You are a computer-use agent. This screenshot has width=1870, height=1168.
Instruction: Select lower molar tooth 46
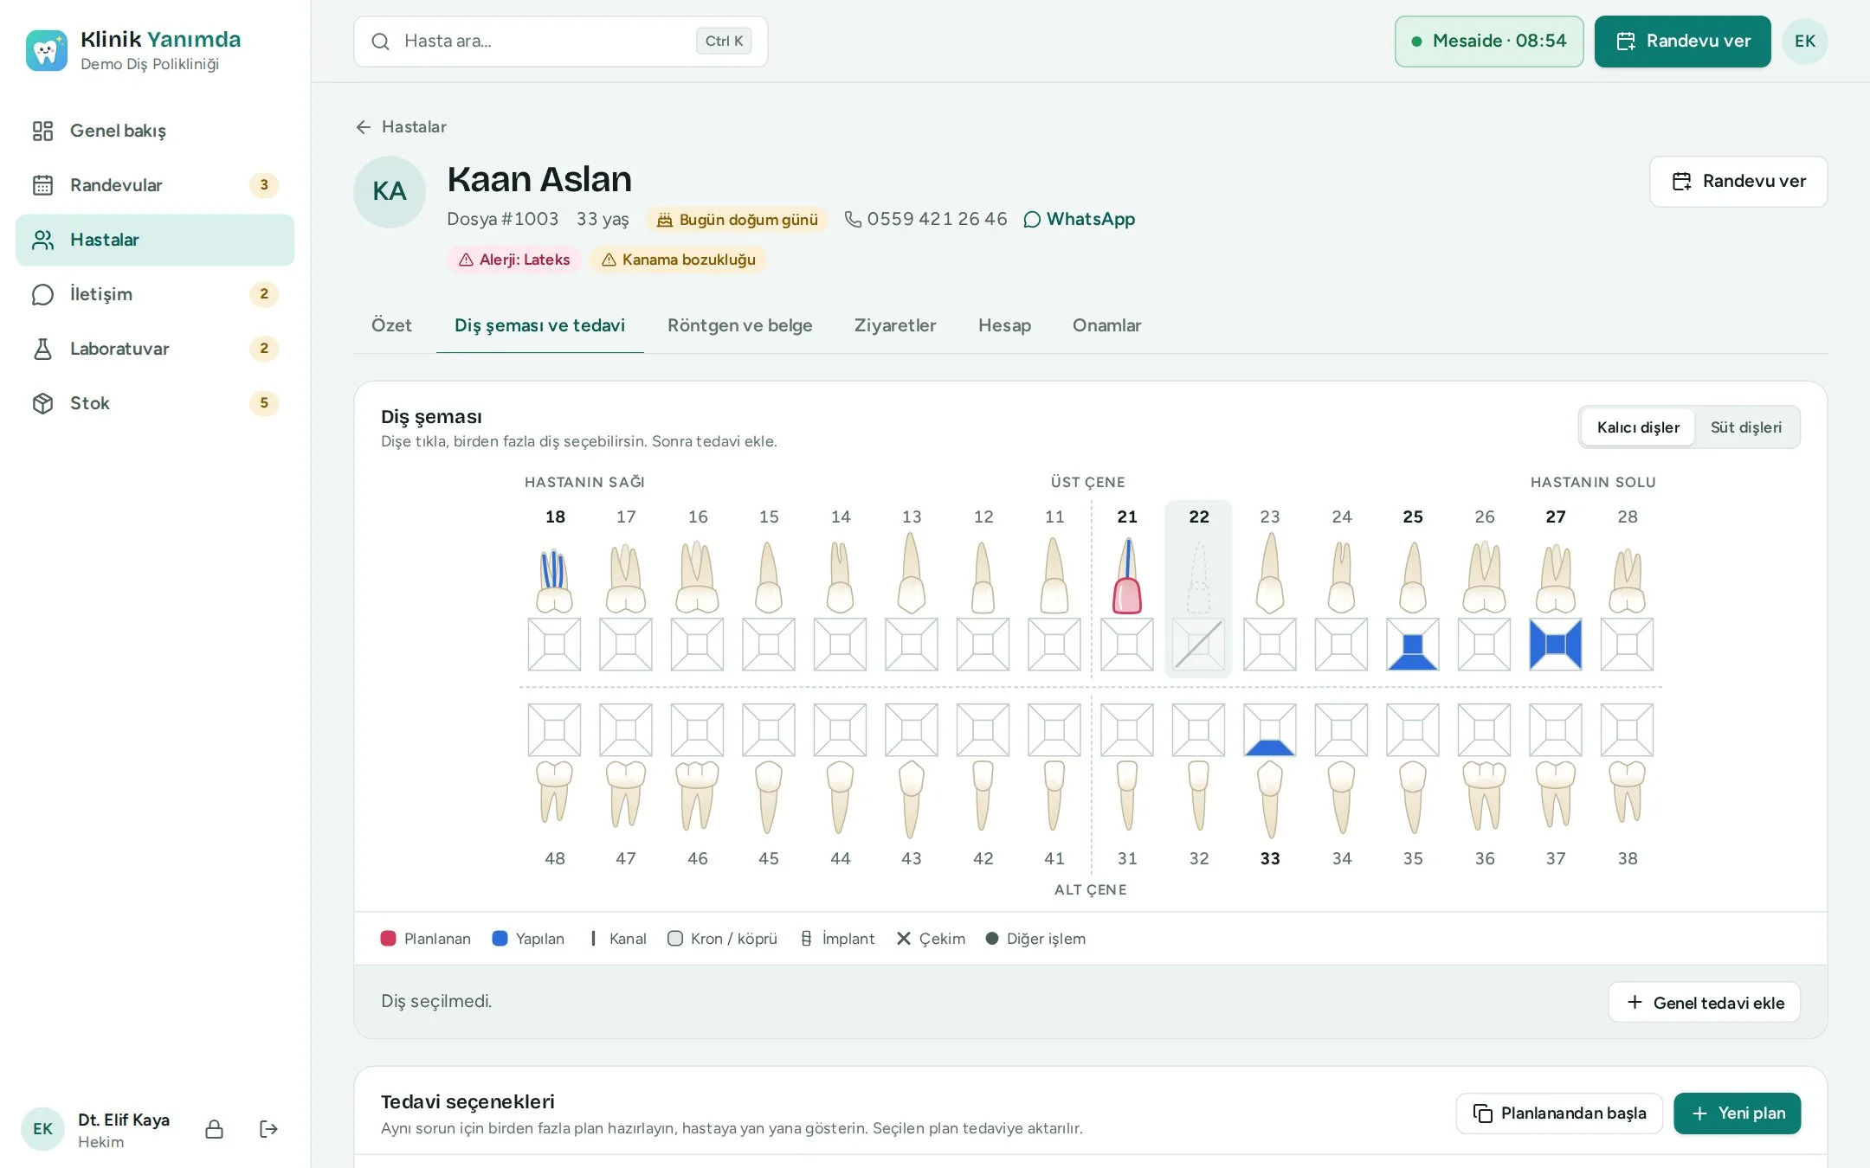click(x=697, y=796)
